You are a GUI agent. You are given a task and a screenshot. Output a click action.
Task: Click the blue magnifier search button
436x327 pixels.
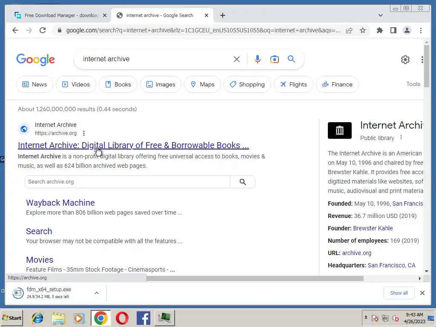click(291, 59)
